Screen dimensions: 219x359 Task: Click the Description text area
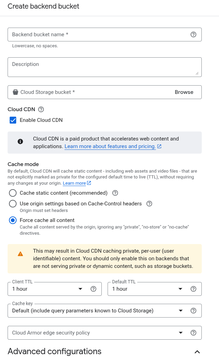tap(104, 67)
